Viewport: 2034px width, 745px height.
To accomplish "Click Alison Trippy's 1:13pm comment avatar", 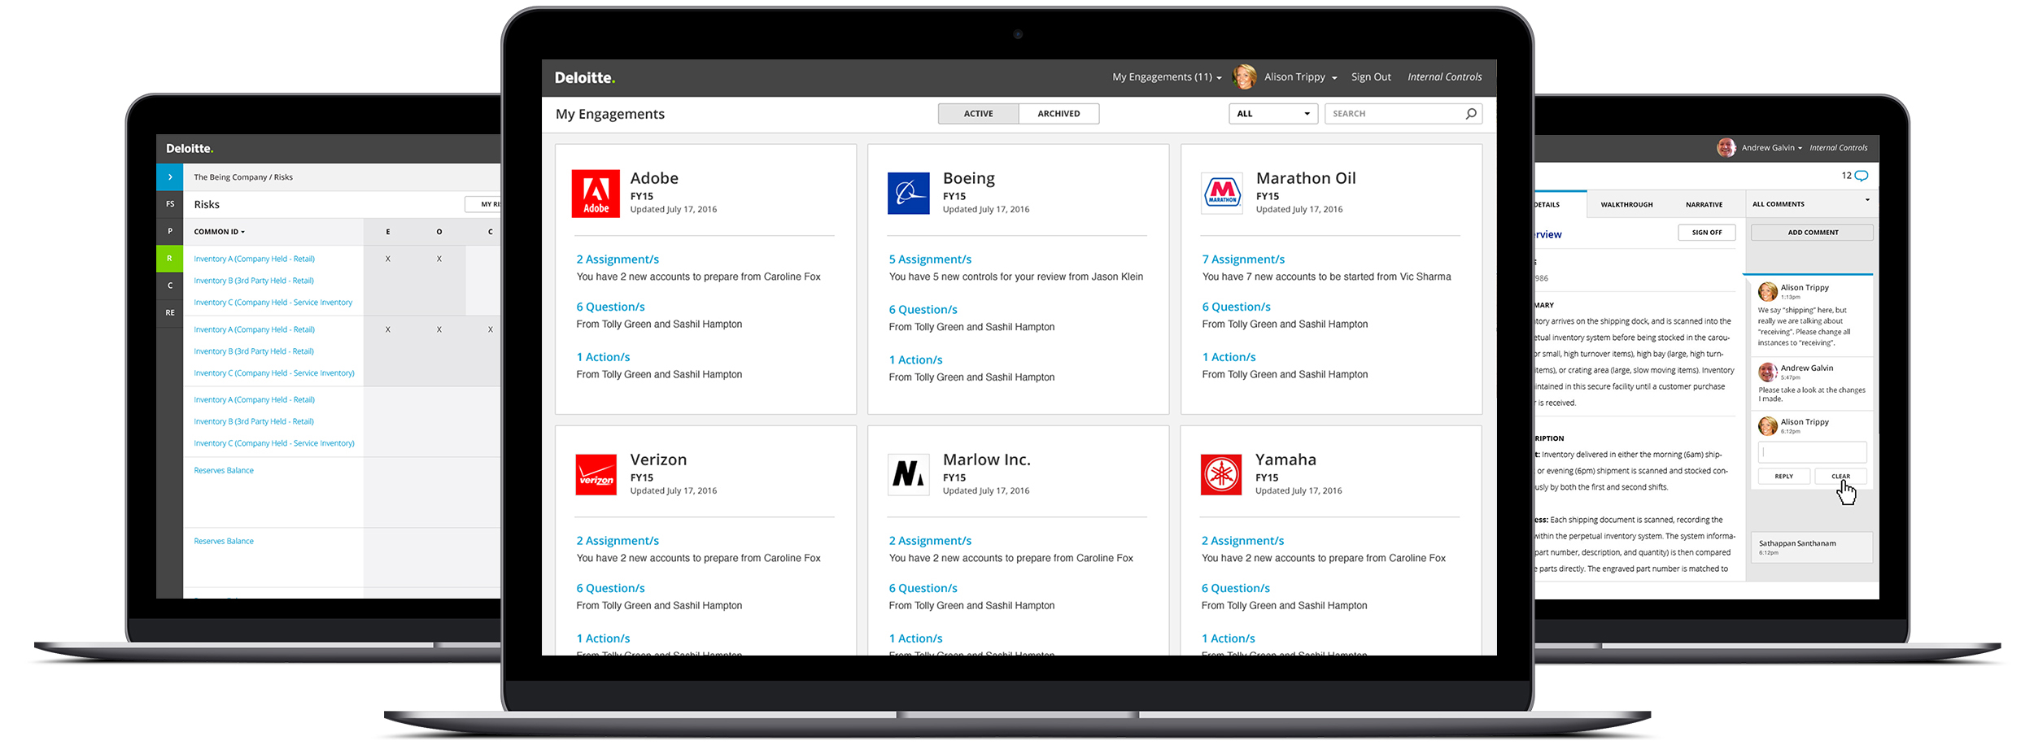I will pos(1767,291).
